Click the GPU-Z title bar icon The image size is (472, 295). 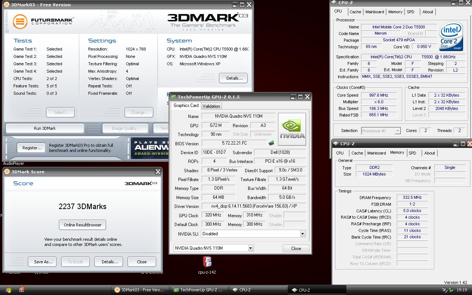[174, 97]
